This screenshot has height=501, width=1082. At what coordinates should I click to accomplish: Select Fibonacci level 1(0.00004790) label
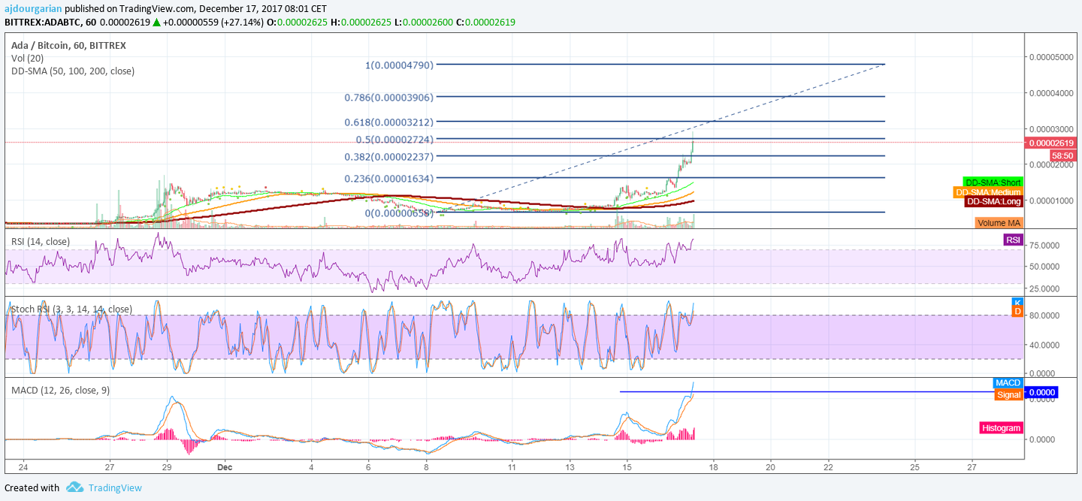[x=400, y=65]
